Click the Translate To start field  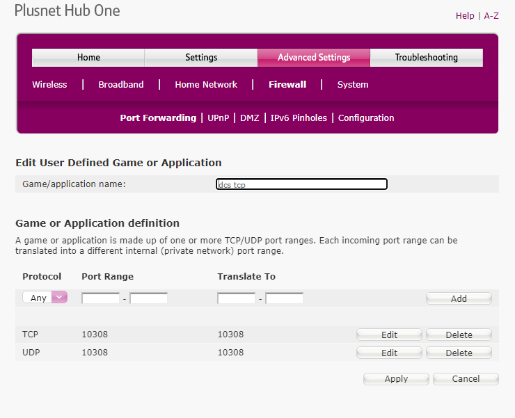[236, 298]
